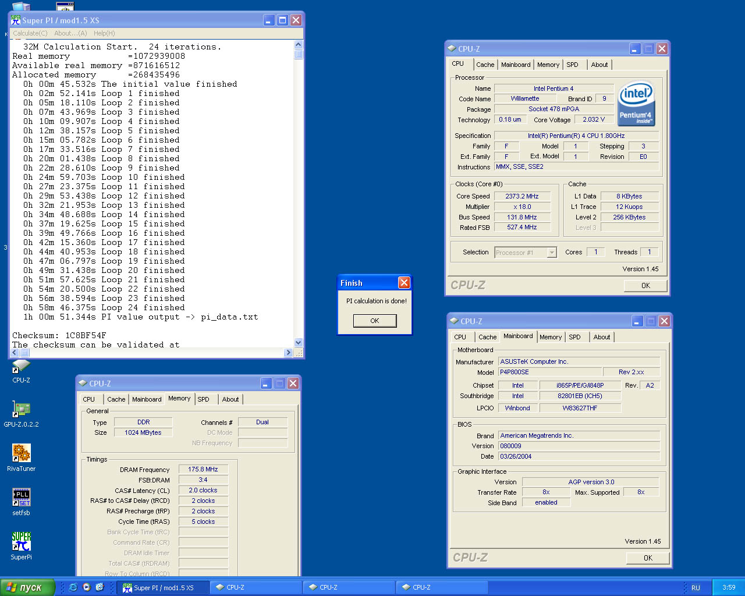
Task: Select CPU tab in CPU-Z Memory window
Action: (88, 399)
